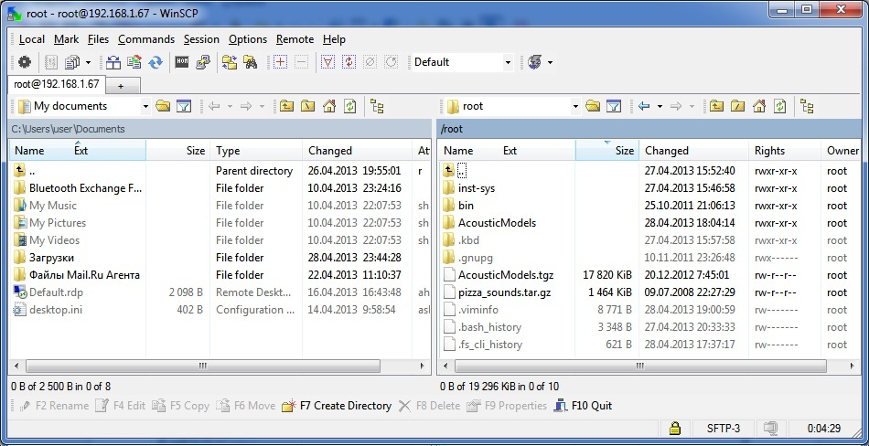
Task: Open the Session menu
Action: 201,39
